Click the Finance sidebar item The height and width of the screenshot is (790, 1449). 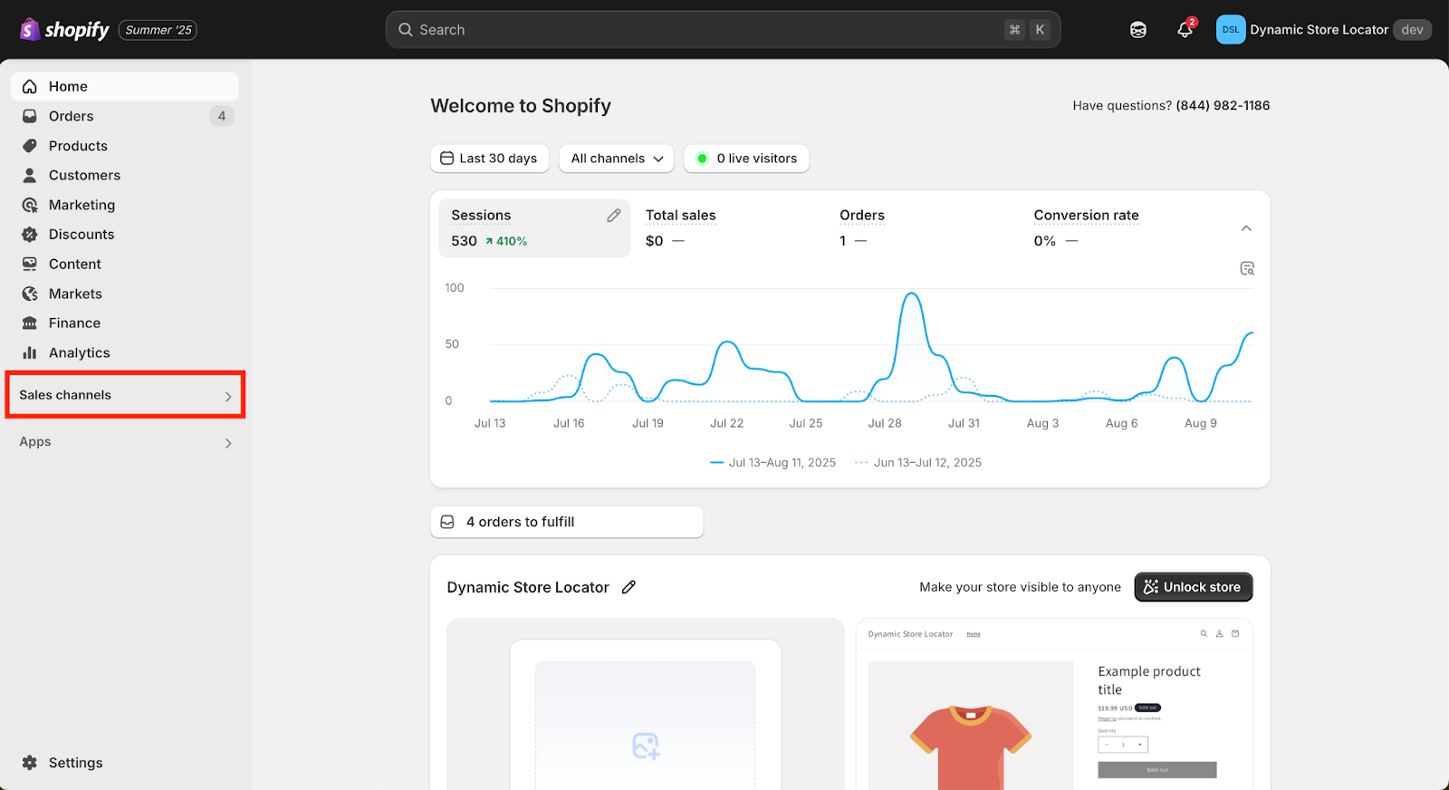[x=125, y=323]
